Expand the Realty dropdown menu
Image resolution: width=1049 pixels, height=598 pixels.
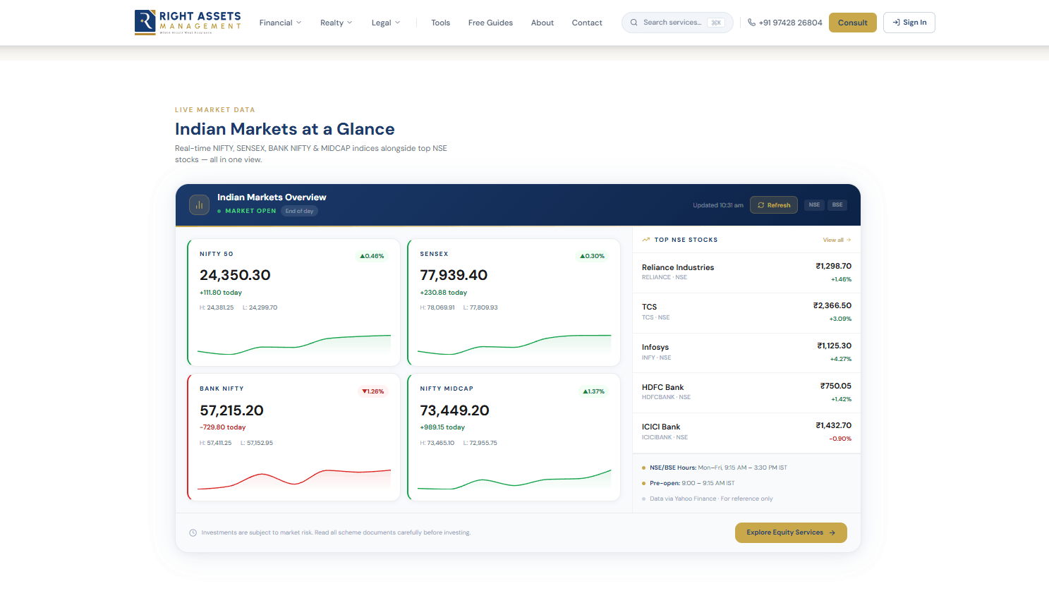point(336,23)
